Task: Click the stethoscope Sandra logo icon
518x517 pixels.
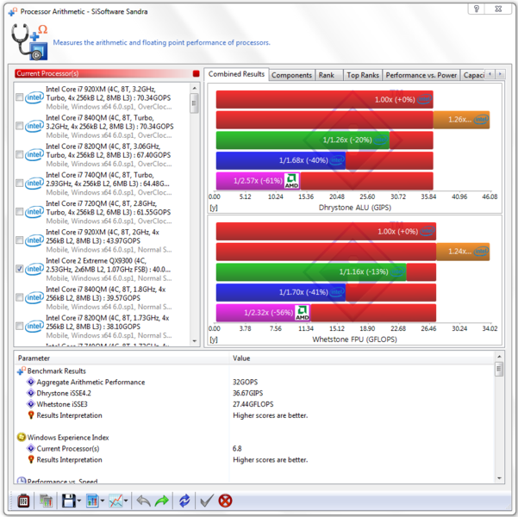Action: 29,42
